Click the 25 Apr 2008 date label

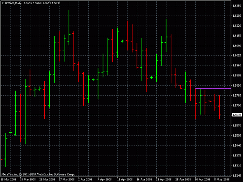coord(183,180)
